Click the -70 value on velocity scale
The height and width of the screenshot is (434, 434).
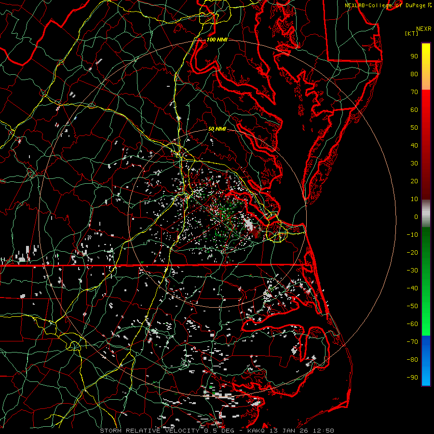pyautogui.click(x=412, y=342)
